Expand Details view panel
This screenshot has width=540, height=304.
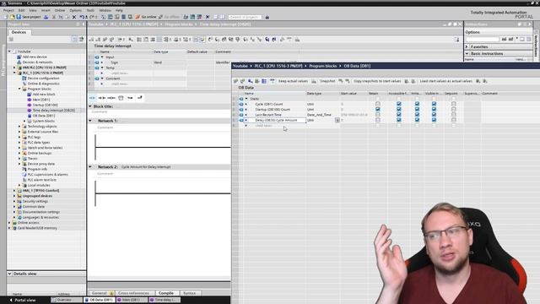[x=9, y=274]
